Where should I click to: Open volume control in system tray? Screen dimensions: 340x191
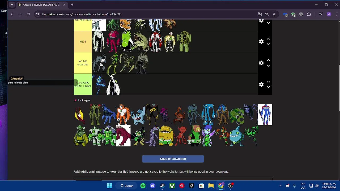(316, 186)
